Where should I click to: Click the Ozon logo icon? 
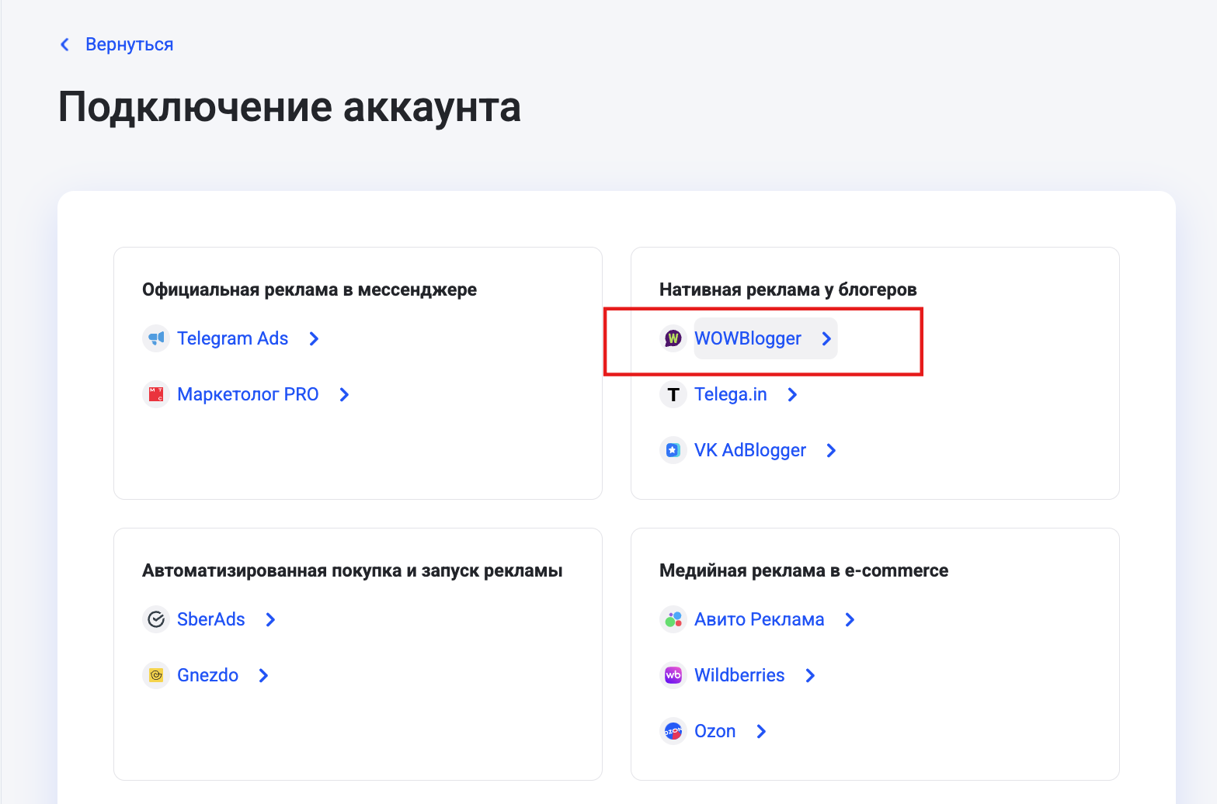click(x=673, y=731)
